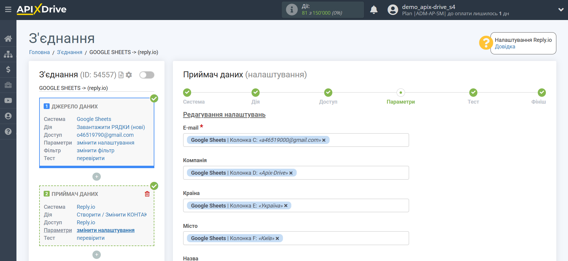This screenshot has width=568, height=261.
Task: Click the Параметри label in receiver block
Action: (x=58, y=230)
